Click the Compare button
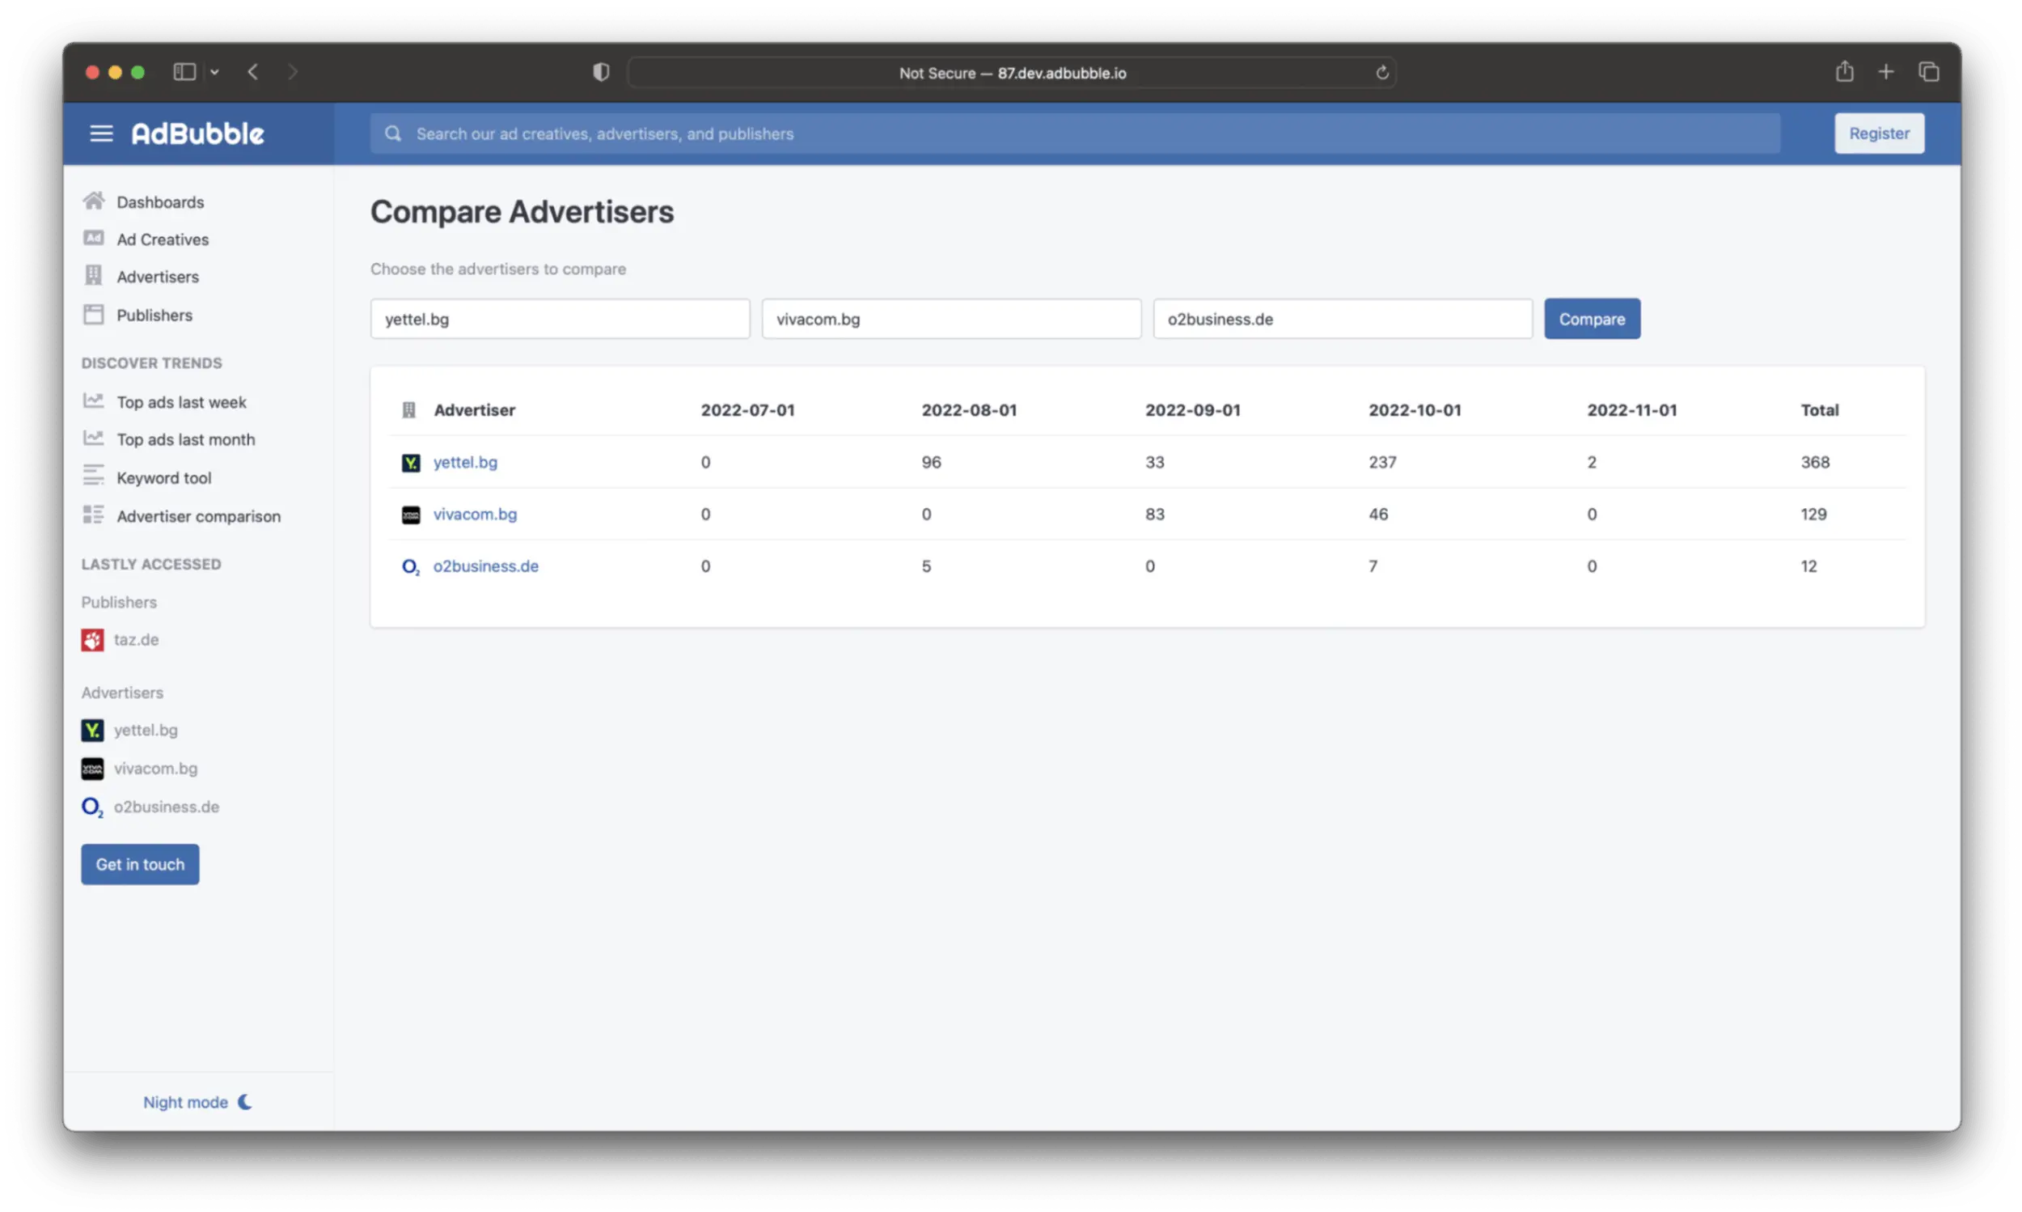 pos(1591,319)
